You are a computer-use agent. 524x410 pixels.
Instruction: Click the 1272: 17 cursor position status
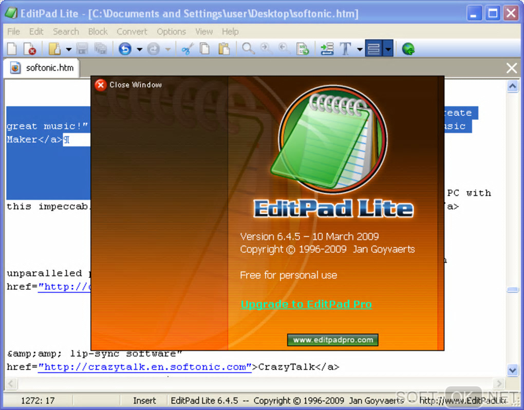[38, 400]
